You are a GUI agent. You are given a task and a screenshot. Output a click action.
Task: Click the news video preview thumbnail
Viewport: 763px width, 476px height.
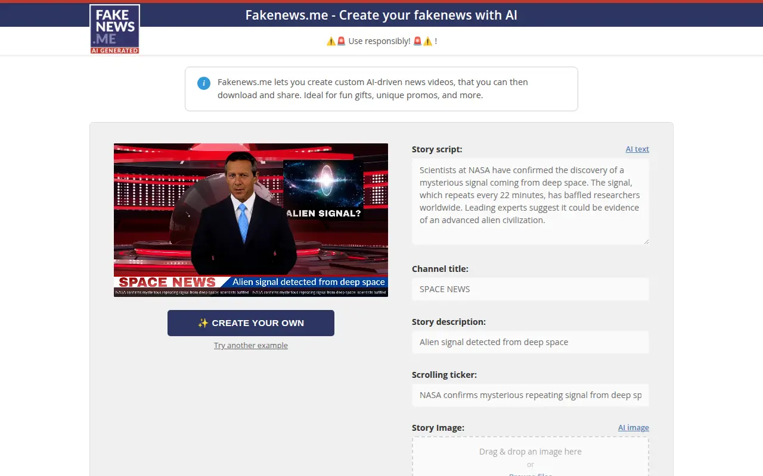(x=251, y=220)
